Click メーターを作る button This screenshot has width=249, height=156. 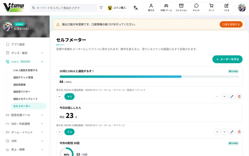pyautogui.click(x=227, y=59)
